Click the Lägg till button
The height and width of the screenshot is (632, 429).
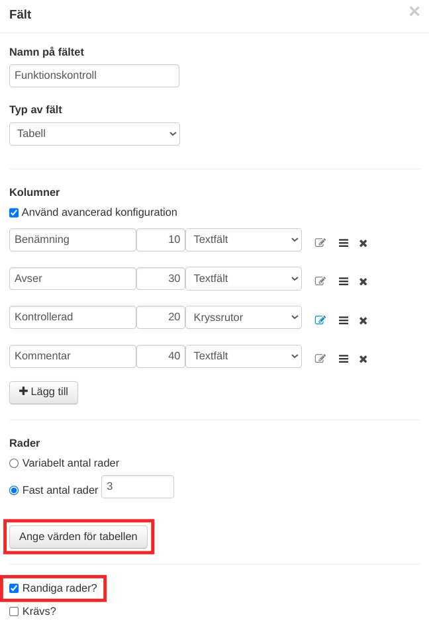pyautogui.click(x=44, y=392)
